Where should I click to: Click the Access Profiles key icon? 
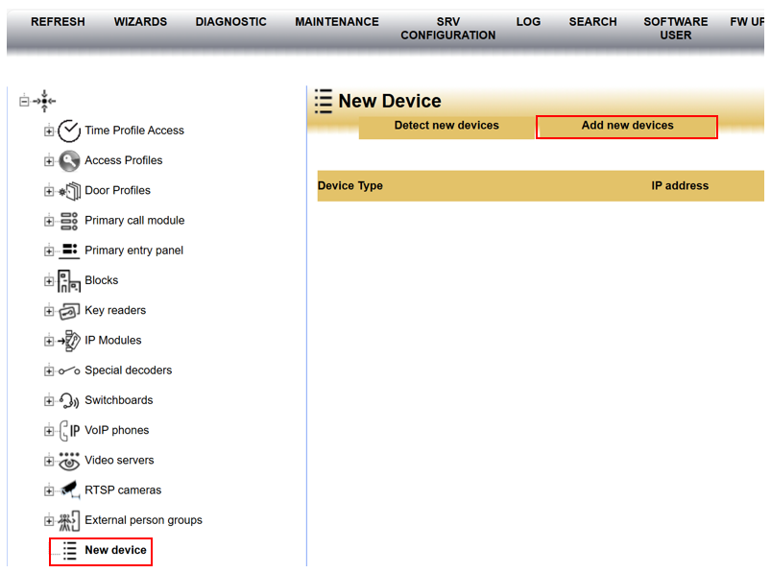pyautogui.click(x=69, y=160)
